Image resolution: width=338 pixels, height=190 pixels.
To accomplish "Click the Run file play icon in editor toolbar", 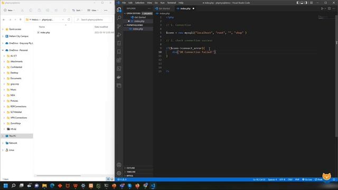I will [x=322, y=8].
